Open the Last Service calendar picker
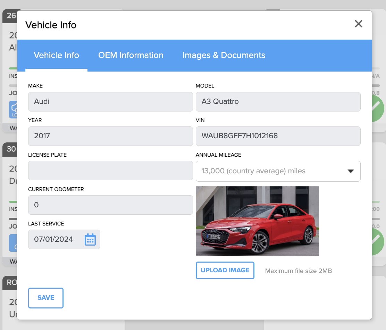The image size is (386, 330). [x=90, y=239]
